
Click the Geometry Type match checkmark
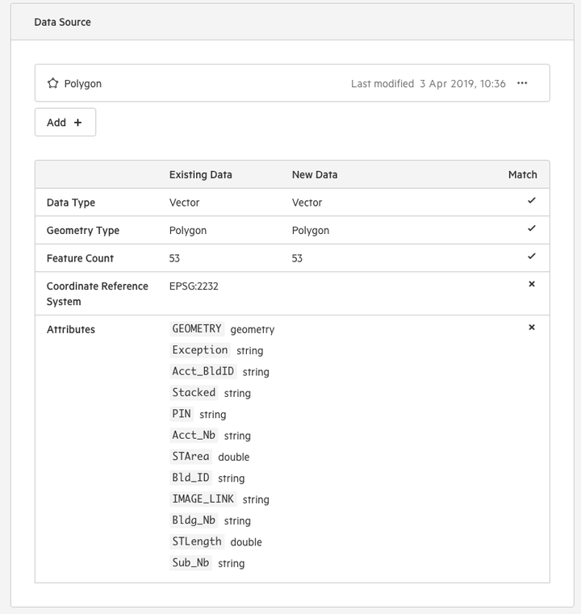click(x=531, y=228)
